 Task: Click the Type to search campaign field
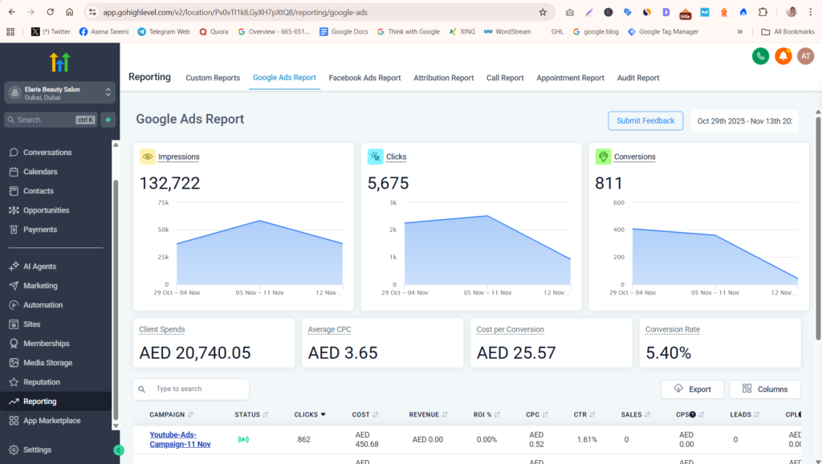click(x=191, y=389)
